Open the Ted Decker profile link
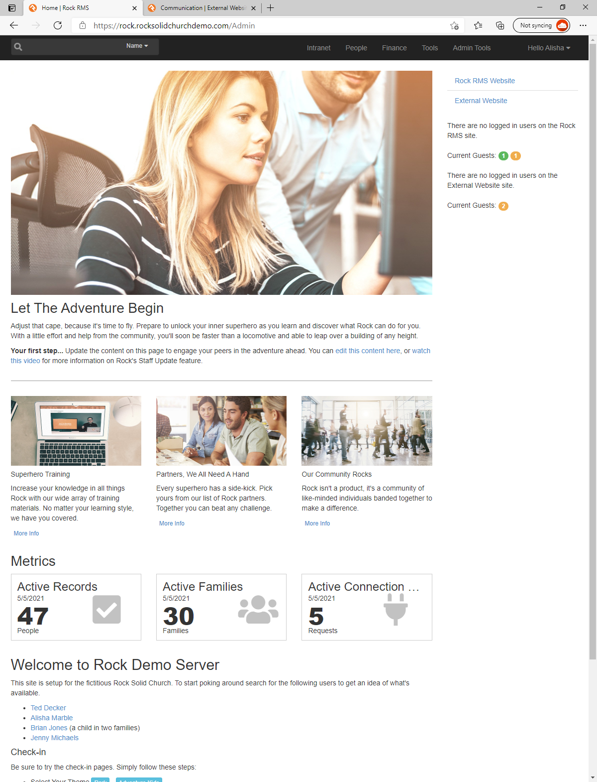The image size is (597, 782). coord(48,708)
